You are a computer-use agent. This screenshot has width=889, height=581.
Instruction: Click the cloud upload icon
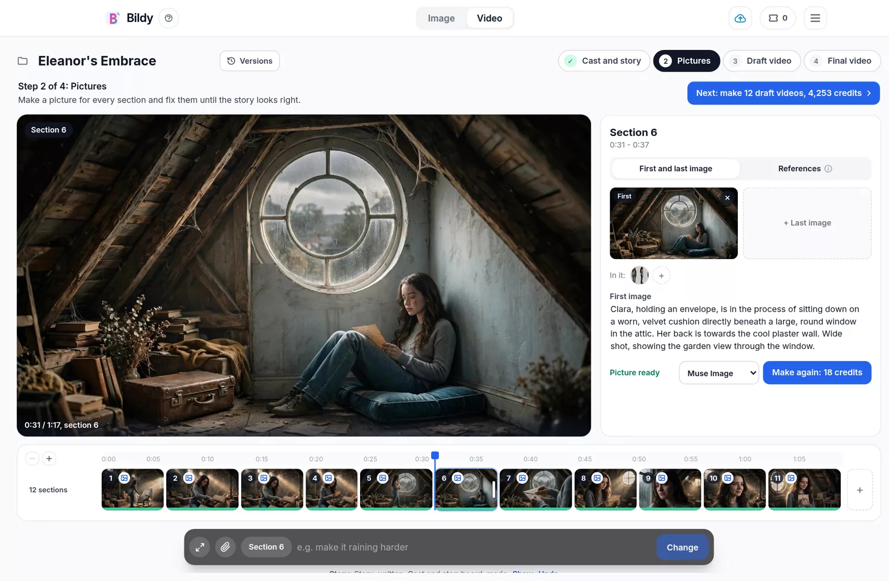(740, 18)
